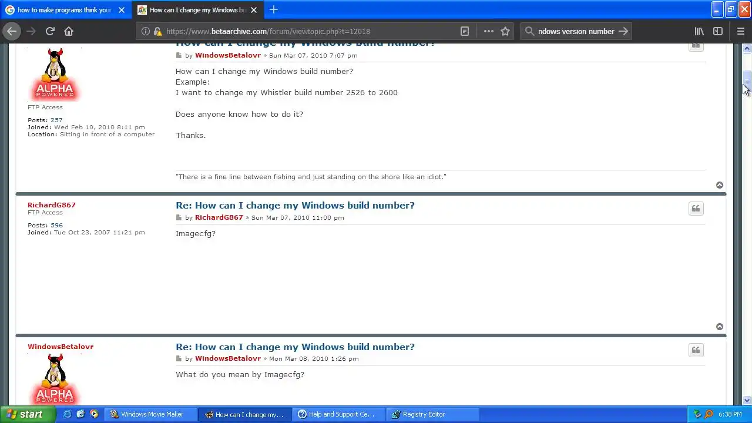Open the Windows Start menu
752x423 pixels.
28,414
